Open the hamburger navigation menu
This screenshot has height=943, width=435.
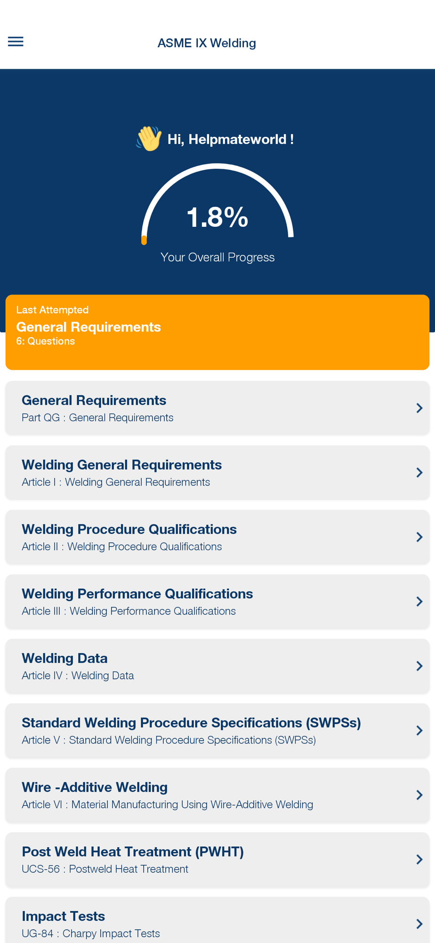point(16,42)
